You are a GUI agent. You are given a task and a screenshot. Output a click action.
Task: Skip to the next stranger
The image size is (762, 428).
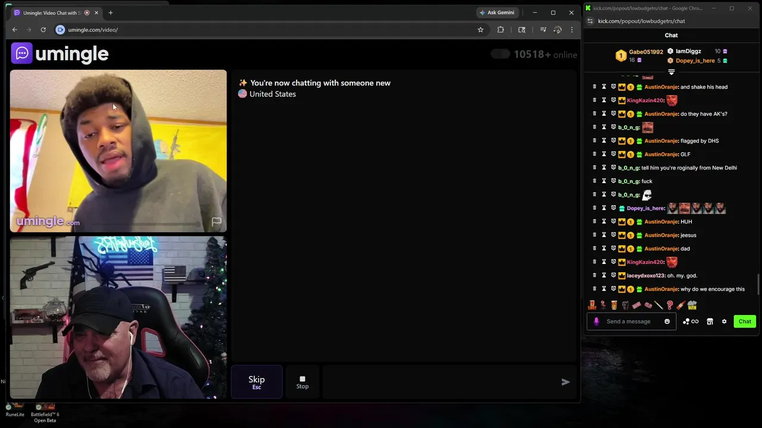257,382
